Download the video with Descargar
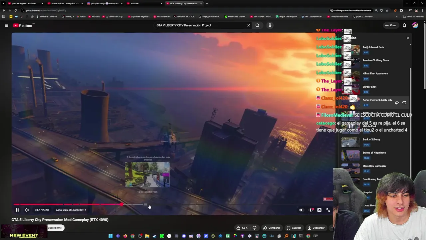 [316, 228]
